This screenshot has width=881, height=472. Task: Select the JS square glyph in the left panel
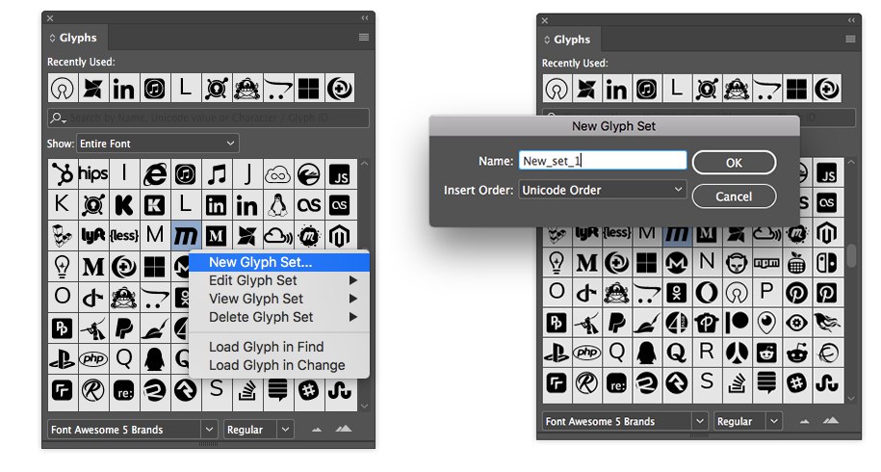tap(339, 174)
